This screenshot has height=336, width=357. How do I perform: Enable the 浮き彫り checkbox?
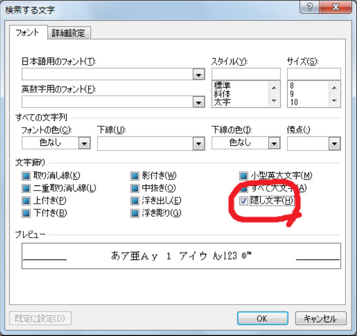tap(135, 213)
